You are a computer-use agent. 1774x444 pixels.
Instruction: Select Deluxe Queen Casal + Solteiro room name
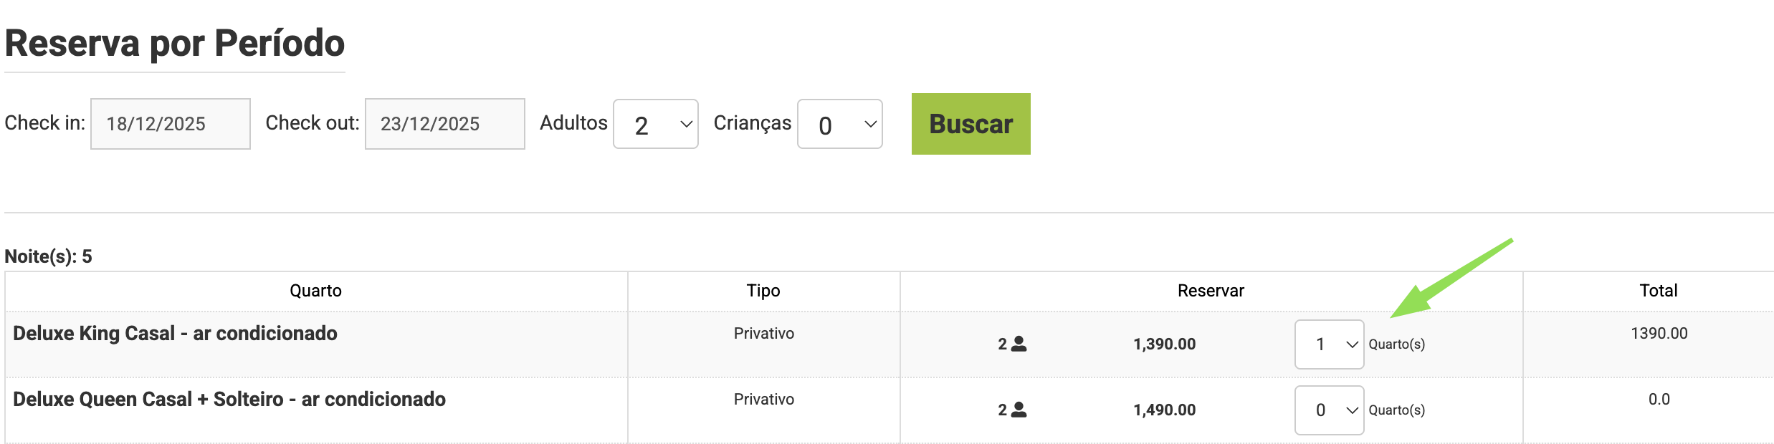229,400
